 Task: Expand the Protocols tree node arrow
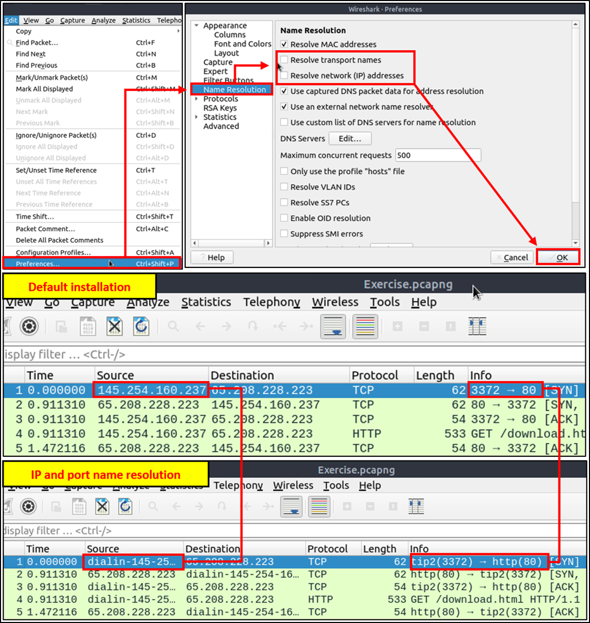pyautogui.click(x=196, y=99)
